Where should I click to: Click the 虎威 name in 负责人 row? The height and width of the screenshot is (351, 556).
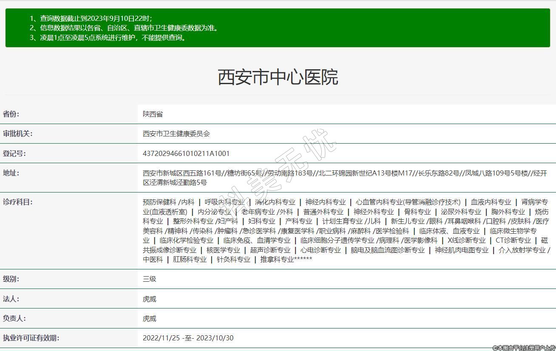150,318
